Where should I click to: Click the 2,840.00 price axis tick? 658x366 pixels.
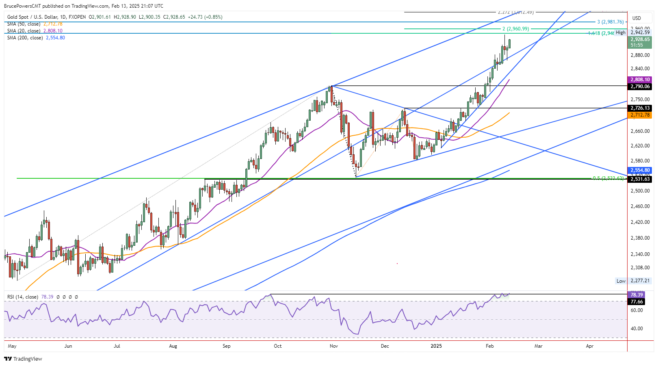[x=640, y=69]
